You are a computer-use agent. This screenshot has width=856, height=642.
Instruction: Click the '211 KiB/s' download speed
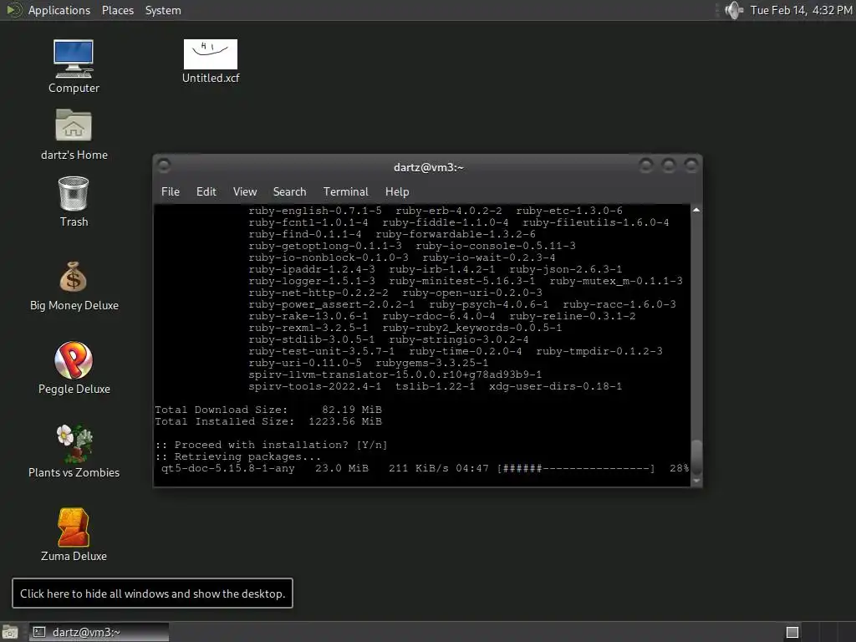coord(419,468)
